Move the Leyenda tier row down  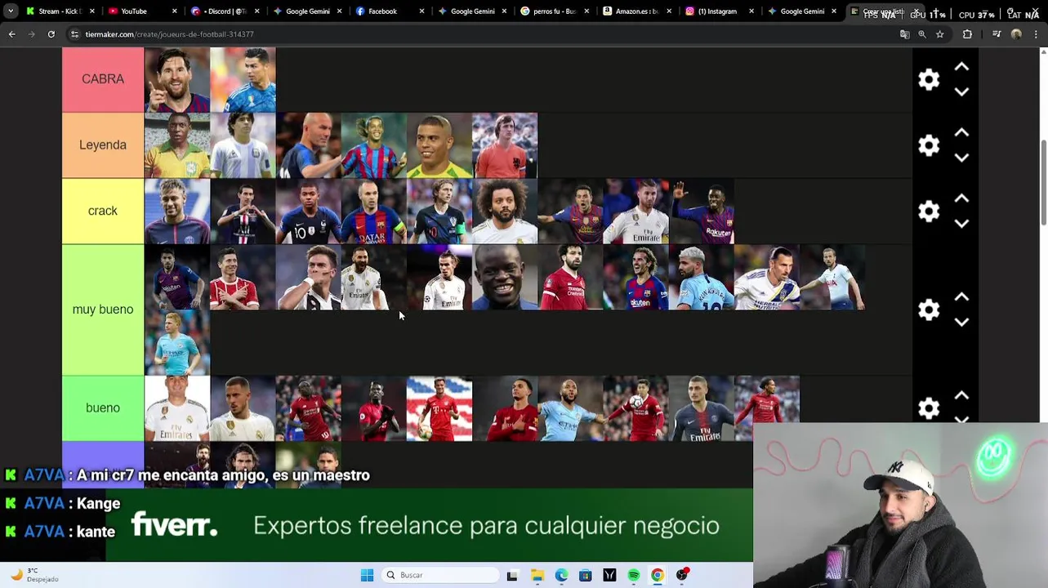(961, 158)
